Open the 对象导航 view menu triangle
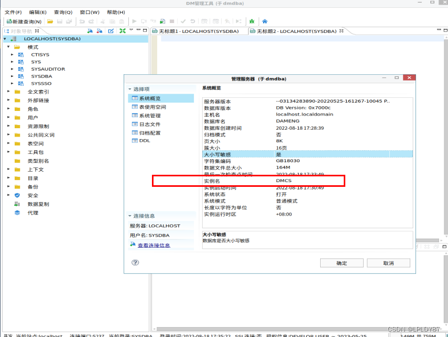This screenshot has width=448, height=337. [x=132, y=30]
